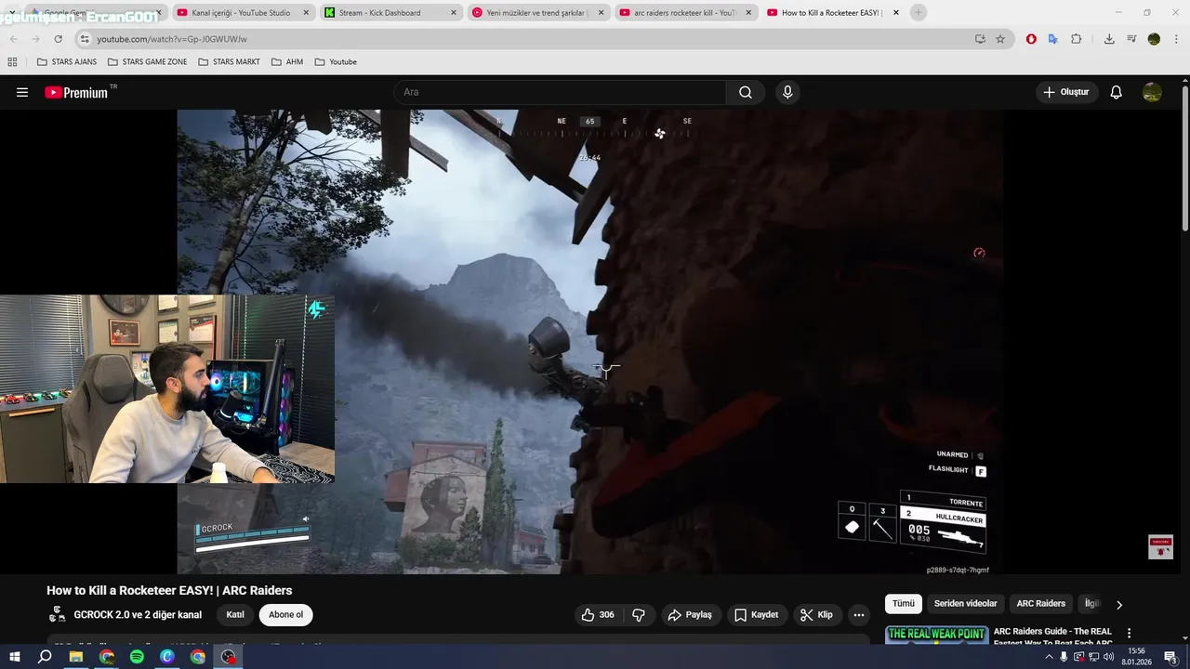Switch to arc raiders rocketeer kill tab
1190x669 pixels.
(x=686, y=12)
